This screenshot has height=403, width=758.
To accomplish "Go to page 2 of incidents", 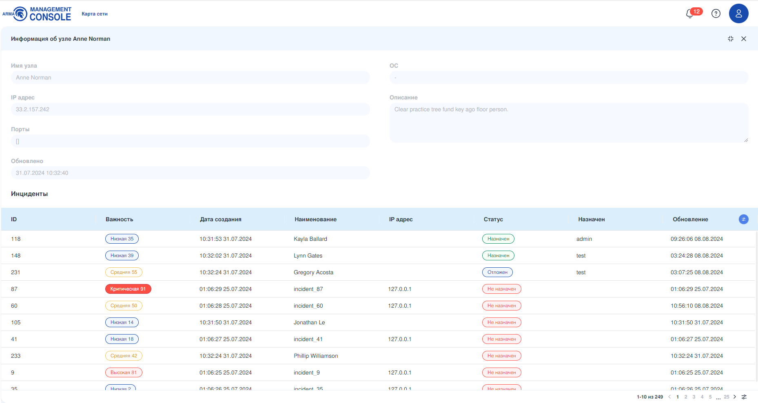I will (x=686, y=397).
